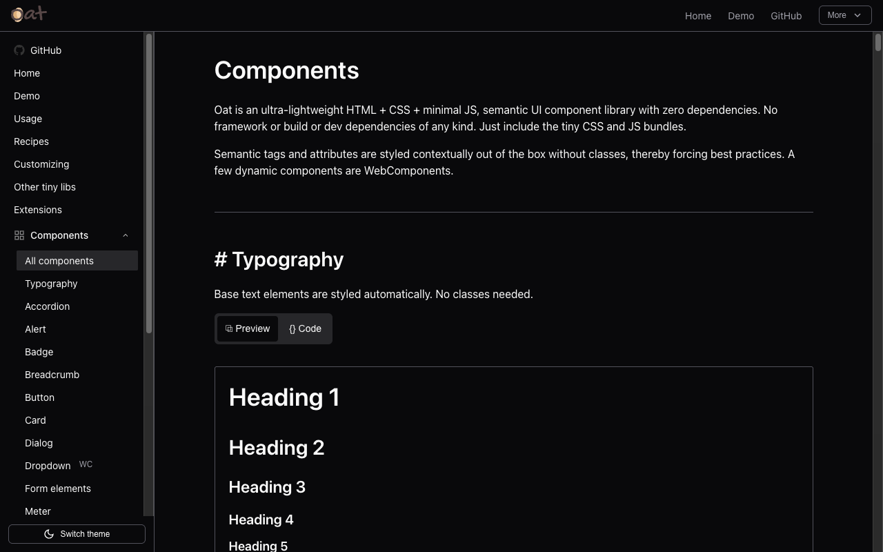The image size is (883, 552).
Task: Collapse the Components section in the sidebar
Action: pos(125,235)
